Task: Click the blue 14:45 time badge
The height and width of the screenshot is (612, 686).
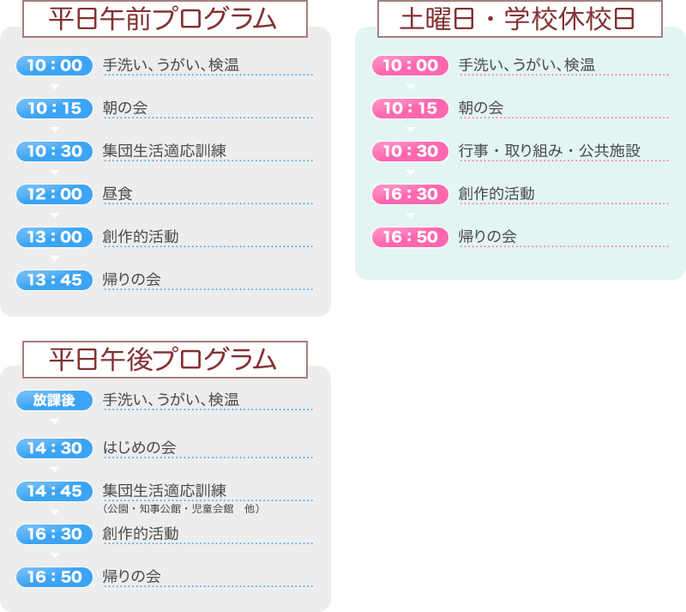Action: [54, 491]
